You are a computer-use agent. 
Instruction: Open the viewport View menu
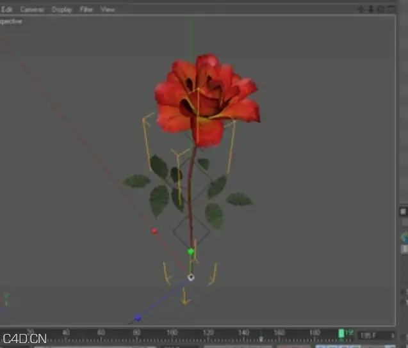click(108, 10)
